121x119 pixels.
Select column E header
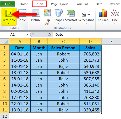click(x=112, y=42)
